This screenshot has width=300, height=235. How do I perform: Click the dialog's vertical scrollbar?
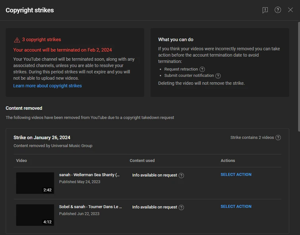[298, 79]
